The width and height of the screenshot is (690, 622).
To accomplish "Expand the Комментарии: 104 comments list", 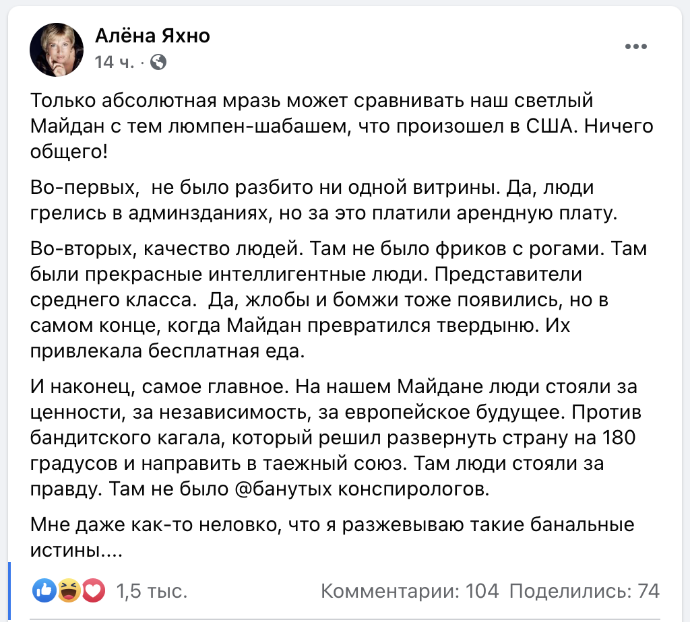I will point(410,592).
